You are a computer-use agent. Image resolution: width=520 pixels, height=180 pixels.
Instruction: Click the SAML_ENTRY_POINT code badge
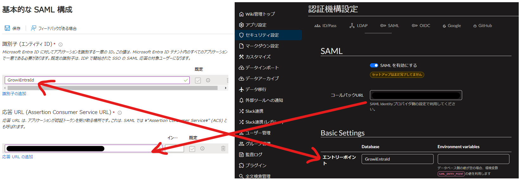(451, 174)
